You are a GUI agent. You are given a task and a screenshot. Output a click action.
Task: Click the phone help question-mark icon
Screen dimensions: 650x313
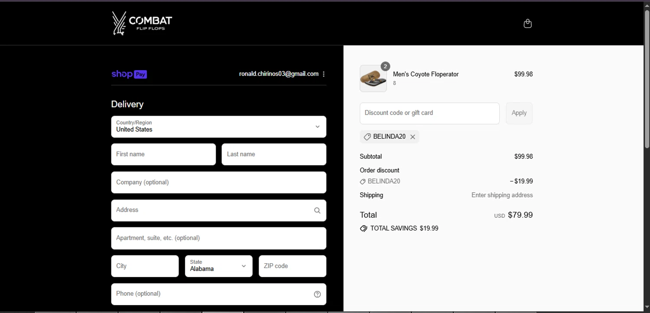(317, 294)
